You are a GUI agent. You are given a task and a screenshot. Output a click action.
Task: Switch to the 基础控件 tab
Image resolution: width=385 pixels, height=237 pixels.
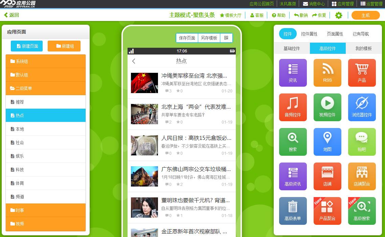point(293,48)
